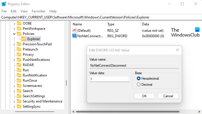202x114 pixels.
Task: Click the "REG_SZ" type cell
Action: point(113,31)
